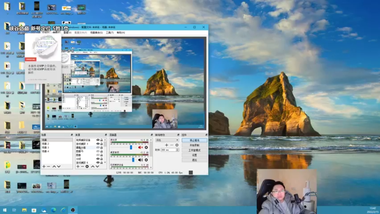Move the selected scene down in the Scenes list

tap(58, 166)
